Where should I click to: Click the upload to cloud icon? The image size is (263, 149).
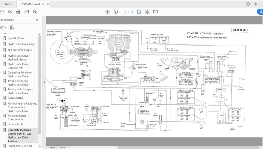pos(10,12)
